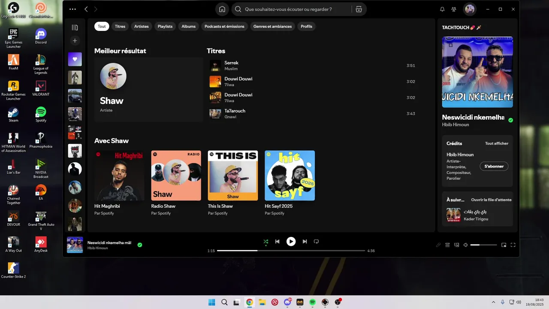
Task: Click the browse icon in search bar
Action: (x=359, y=9)
